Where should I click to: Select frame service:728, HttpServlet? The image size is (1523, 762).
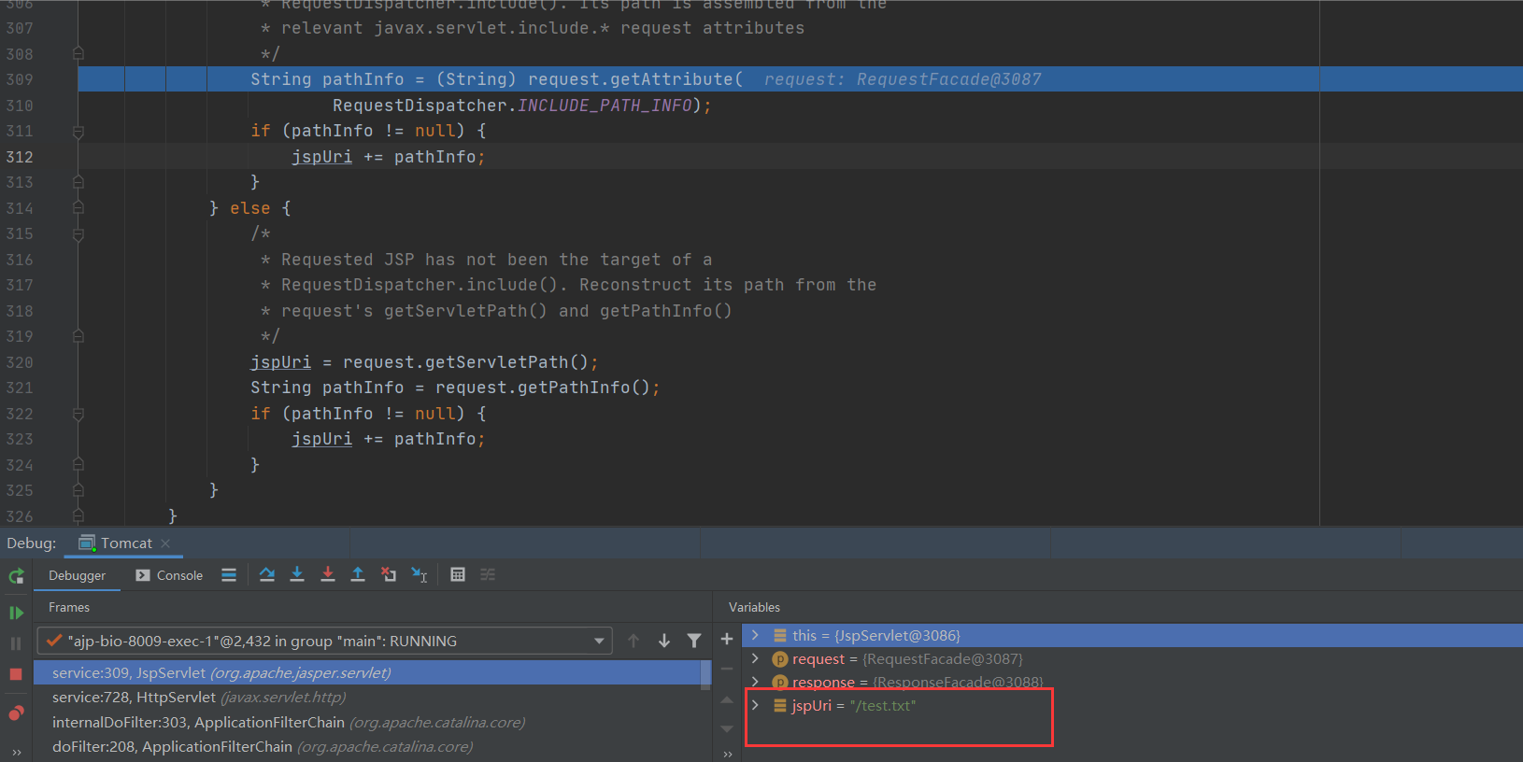(x=367, y=698)
